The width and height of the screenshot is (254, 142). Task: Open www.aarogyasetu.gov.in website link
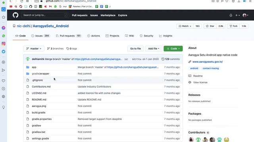(208, 62)
